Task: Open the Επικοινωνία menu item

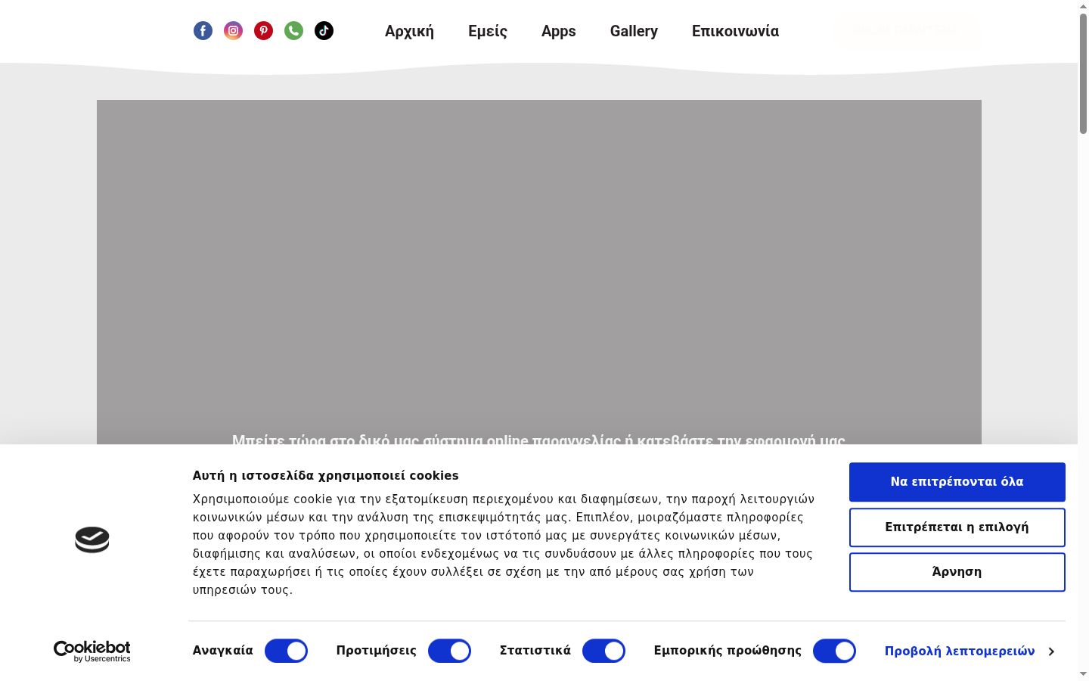Action: pos(735,31)
